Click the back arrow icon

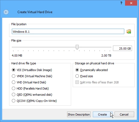(x=6, y=12)
